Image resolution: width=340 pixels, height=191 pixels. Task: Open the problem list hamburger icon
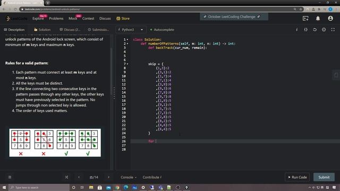[10, 177]
